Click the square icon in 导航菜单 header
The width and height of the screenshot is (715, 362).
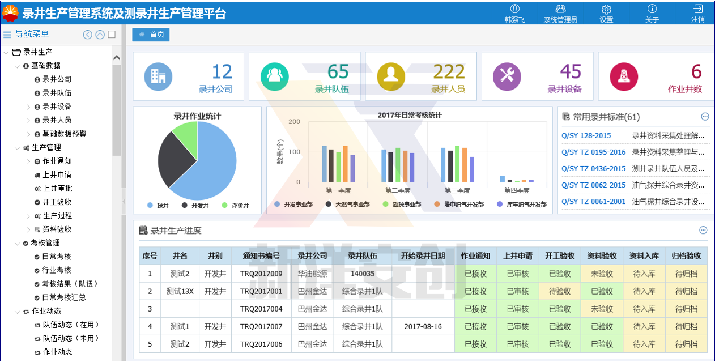tap(112, 35)
